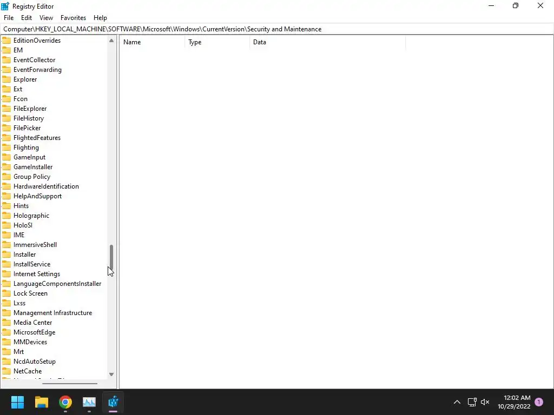This screenshot has width=554, height=415.
Task: Select the ImmersiveShell key
Action: 35,245
